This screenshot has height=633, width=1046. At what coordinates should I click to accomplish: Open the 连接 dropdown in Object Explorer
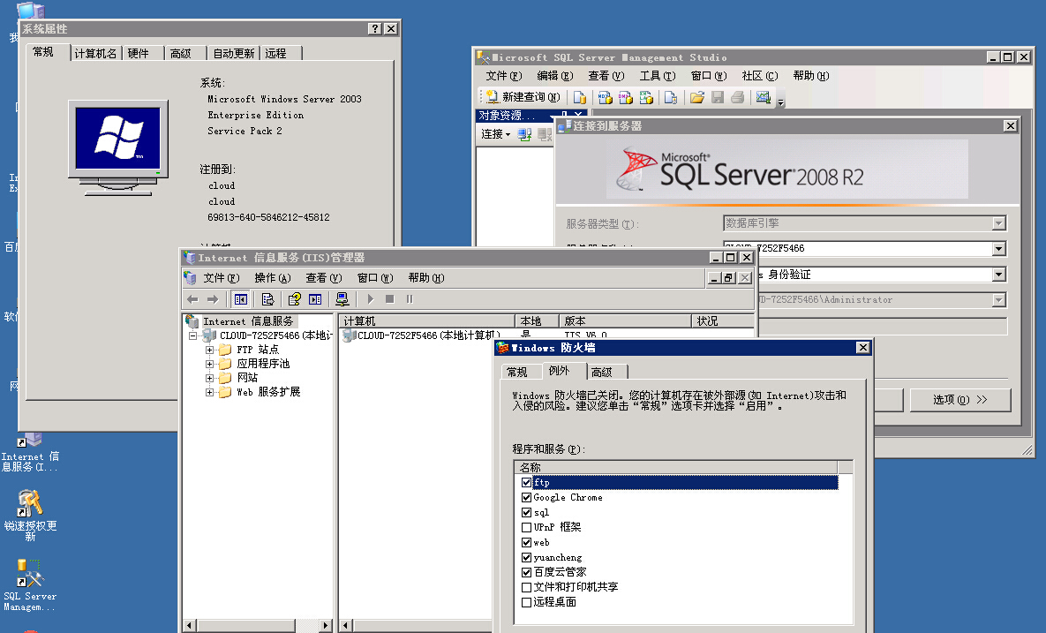pyautogui.click(x=496, y=135)
